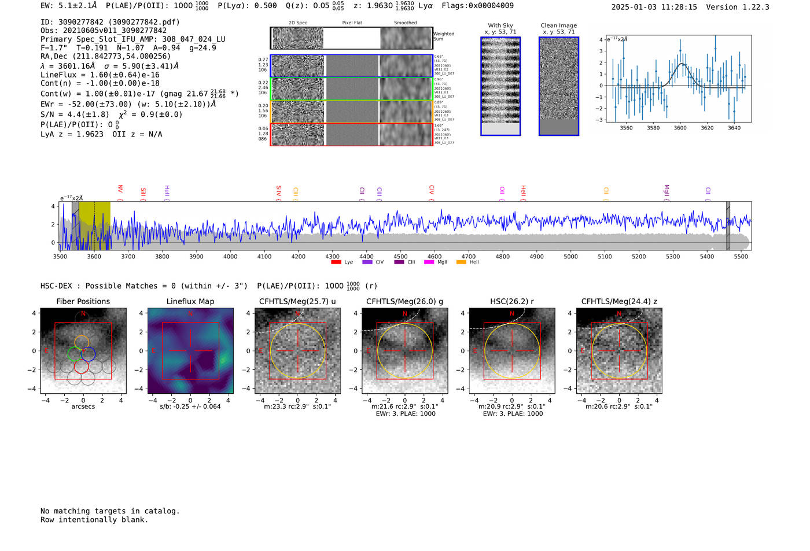Click the m:20.9 caption under HSC r

(512, 406)
